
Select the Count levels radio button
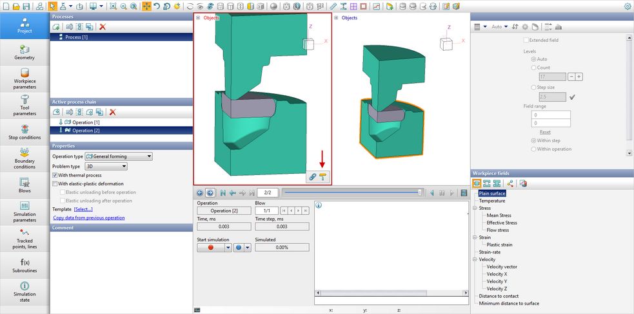(533, 67)
